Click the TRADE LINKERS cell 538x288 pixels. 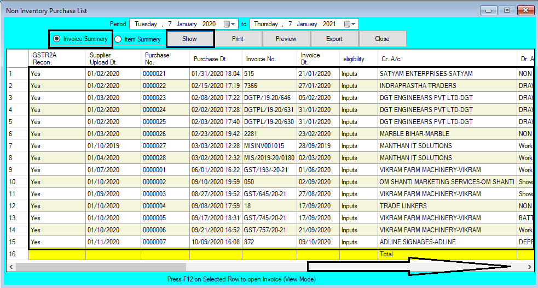point(447,206)
